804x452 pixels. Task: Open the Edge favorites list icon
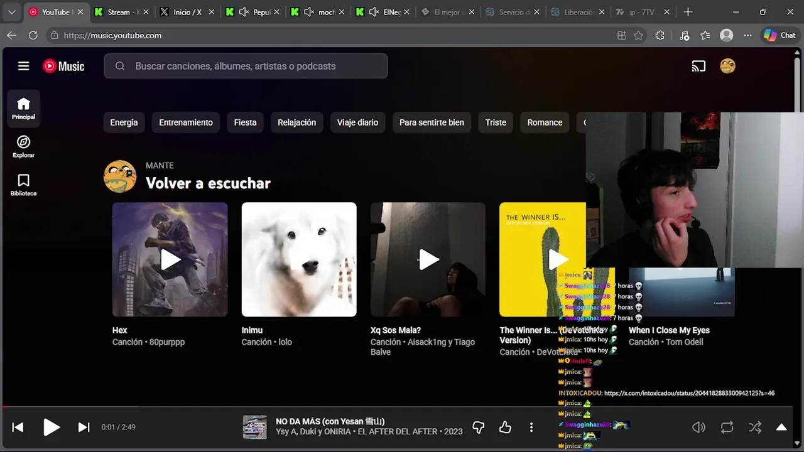pyautogui.click(x=705, y=35)
